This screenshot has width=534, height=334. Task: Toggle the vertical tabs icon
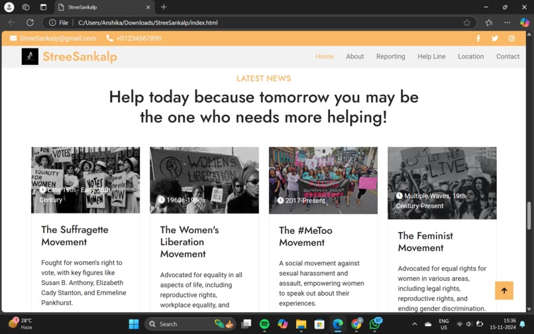tap(43, 7)
